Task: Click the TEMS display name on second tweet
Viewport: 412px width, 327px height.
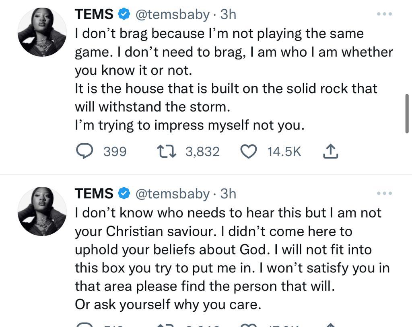Action: 94,194
